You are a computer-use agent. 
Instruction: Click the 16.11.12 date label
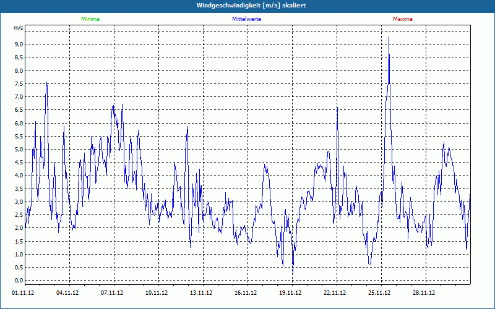[246, 293]
